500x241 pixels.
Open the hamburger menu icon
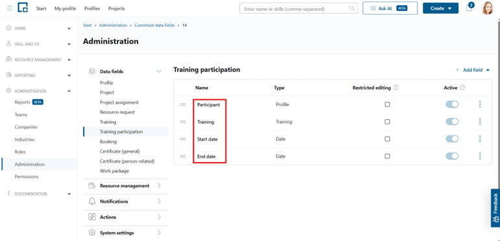[10, 8]
